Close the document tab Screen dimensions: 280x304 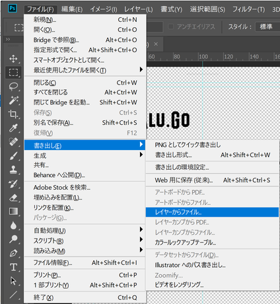pos(156,44)
